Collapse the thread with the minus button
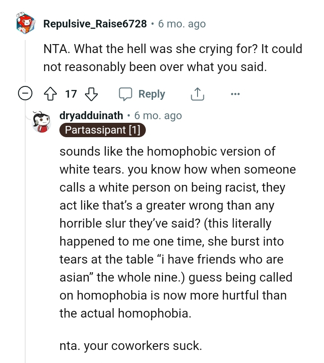 click(26, 94)
